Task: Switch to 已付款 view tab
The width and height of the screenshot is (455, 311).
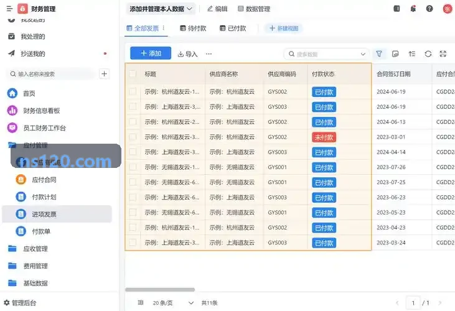Action: pos(233,28)
